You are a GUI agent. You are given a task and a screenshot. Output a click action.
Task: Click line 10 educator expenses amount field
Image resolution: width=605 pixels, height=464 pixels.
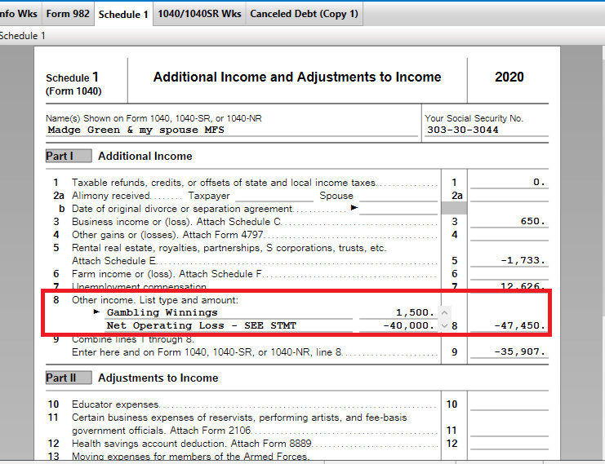[x=509, y=404]
